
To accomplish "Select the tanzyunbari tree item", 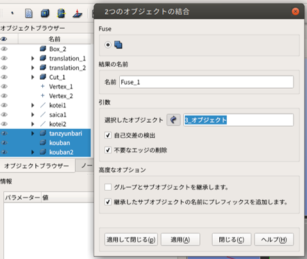I will 65,134.
